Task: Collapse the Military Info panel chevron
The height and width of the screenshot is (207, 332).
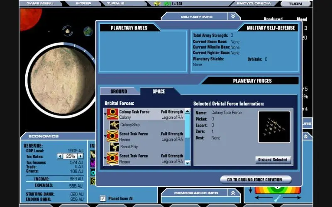Action: [x=233, y=16]
